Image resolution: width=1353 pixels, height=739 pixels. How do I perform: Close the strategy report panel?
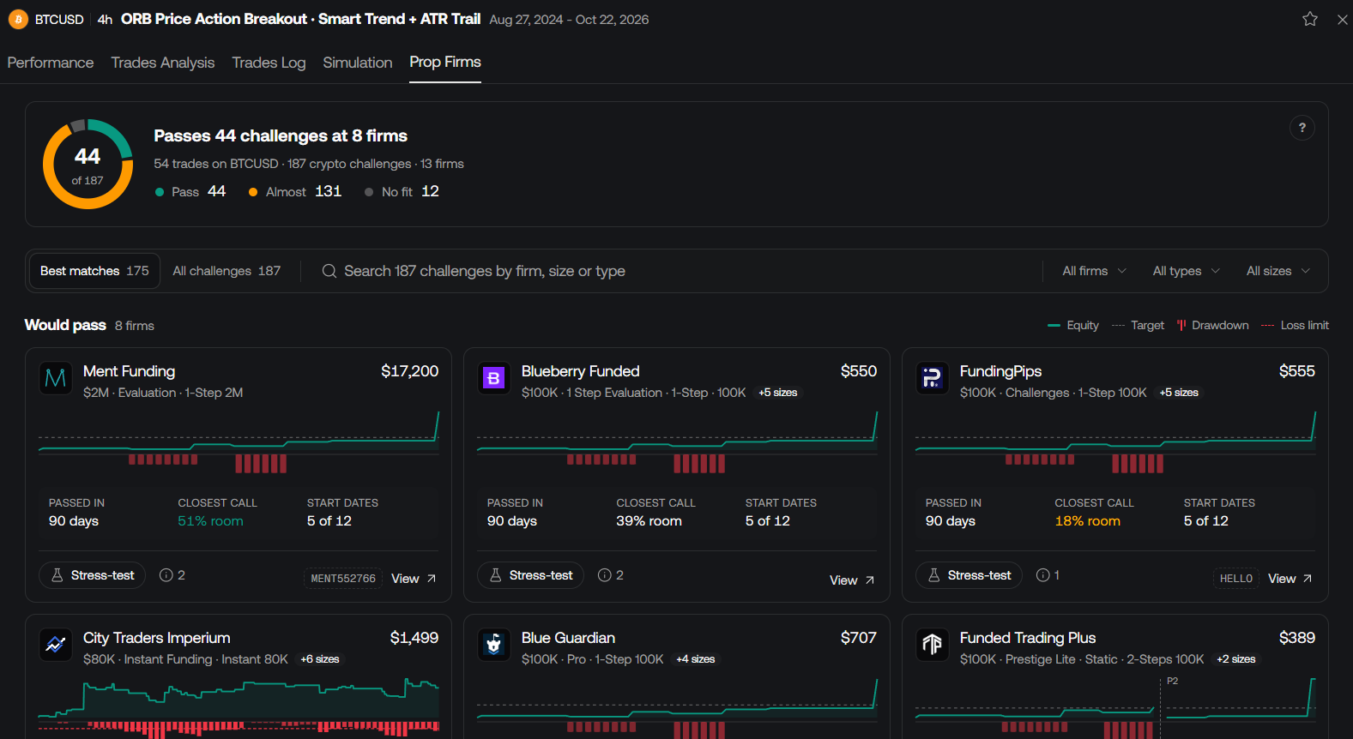[1343, 19]
